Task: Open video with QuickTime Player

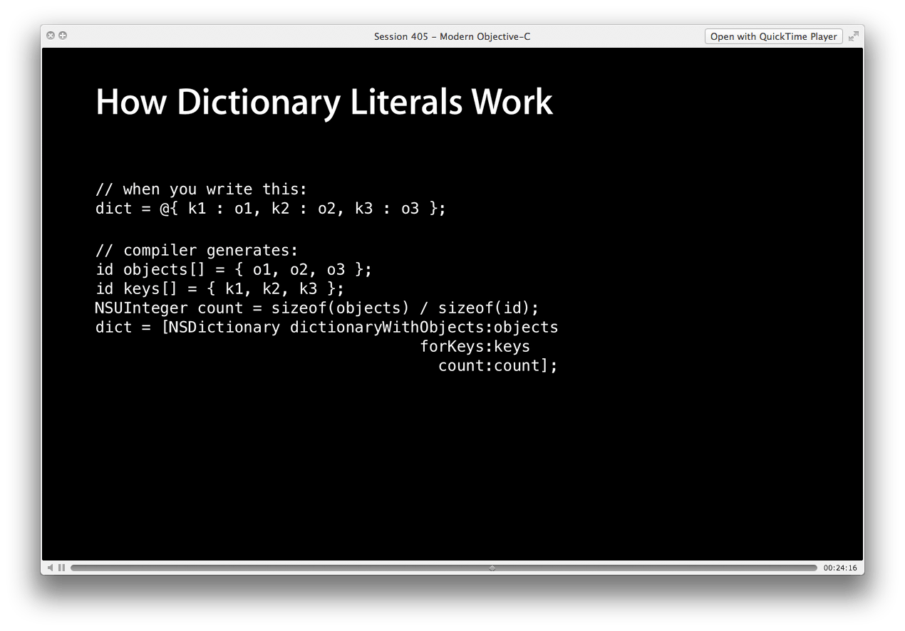Action: [x=773, y=36]
